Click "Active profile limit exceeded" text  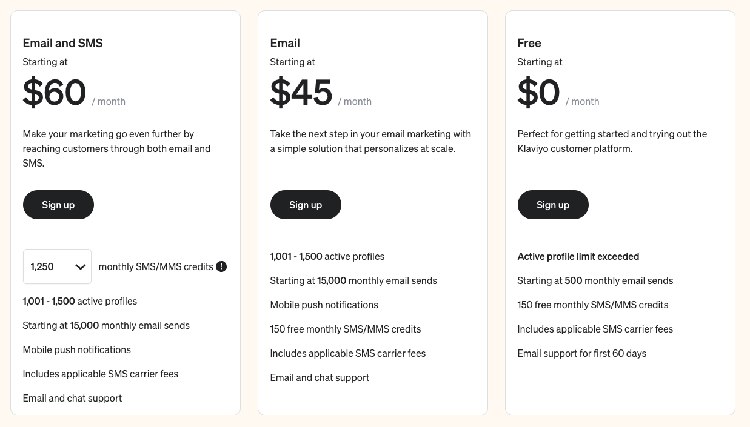coord(578,256)
